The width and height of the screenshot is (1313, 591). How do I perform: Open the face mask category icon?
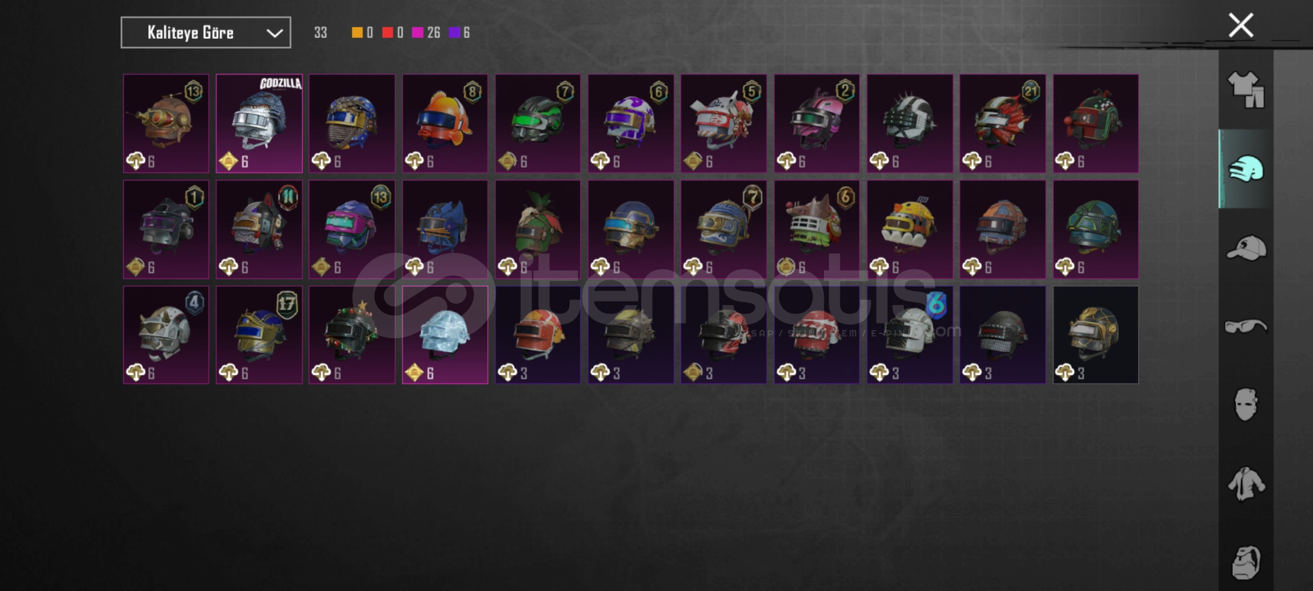(x=1246, y=405)
